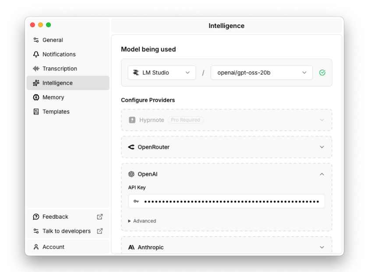The image size is (371, 272).
Task: Open the Account section
Action: coord(68,247)
